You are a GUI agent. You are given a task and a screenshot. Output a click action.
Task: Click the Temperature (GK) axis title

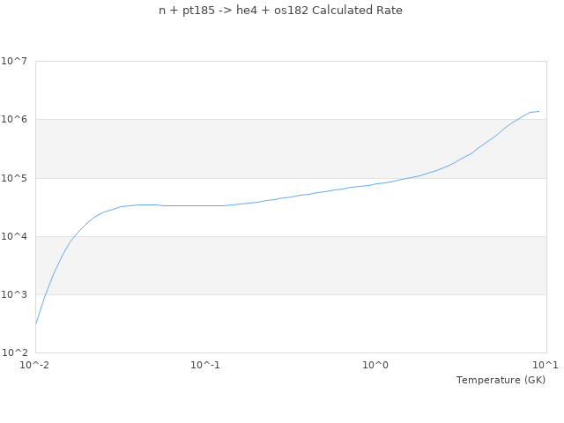(x=501, y=380)
